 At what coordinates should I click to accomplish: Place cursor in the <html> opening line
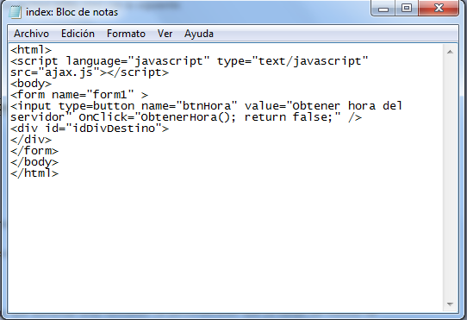tap(31, 49)
